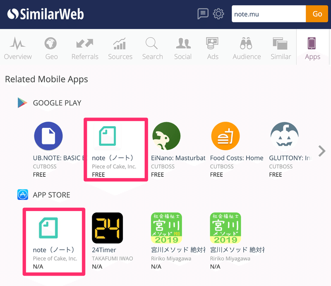331x286 pixels.
Task: Open the Food Costs burger icon
Action: (225, 136)
